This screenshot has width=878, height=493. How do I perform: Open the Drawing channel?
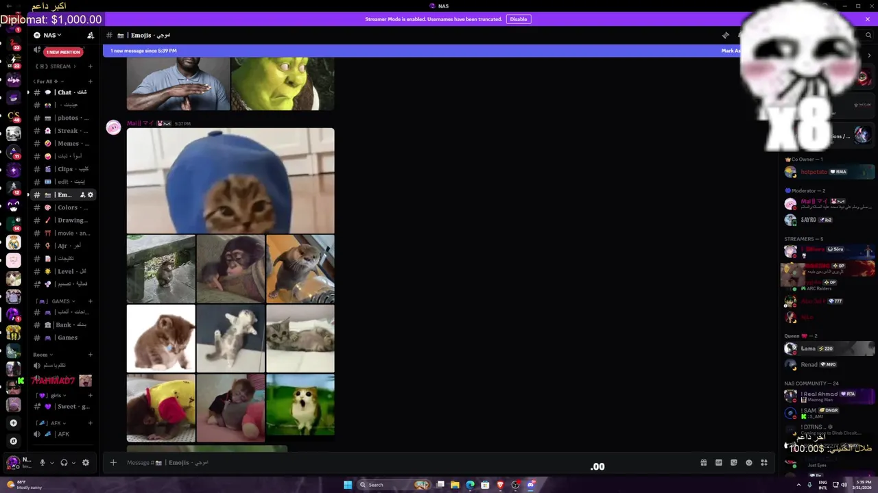[63, 220]
